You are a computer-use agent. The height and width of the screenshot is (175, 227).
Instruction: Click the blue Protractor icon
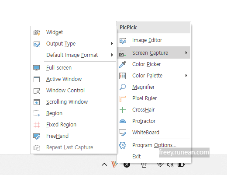[123, 121]
